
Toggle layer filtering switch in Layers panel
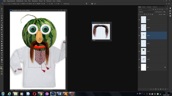(167, 9)
